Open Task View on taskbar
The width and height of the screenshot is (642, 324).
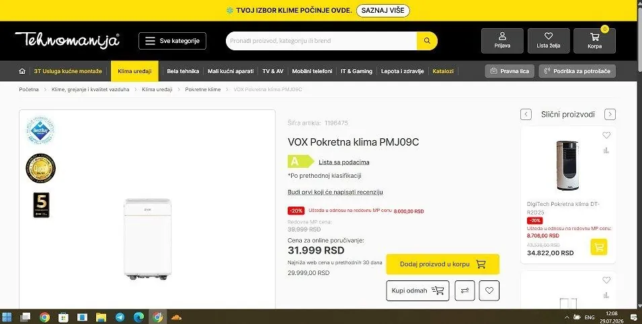click(x=26, y=317)
